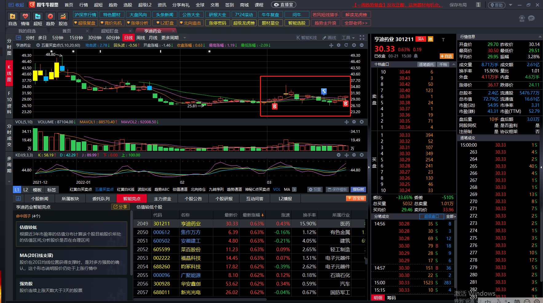Image resolution: width=543 pixels, height=303 pixels.
Task: Open the 主力资金 tab
Action: (163, 199)
